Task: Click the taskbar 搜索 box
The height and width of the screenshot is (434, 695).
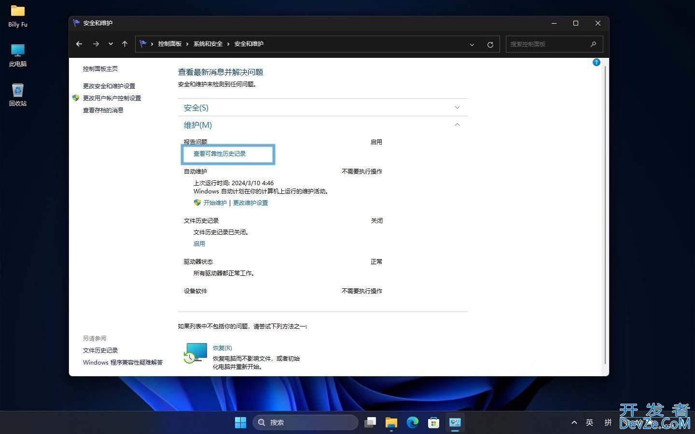Action: coord(306,422)
